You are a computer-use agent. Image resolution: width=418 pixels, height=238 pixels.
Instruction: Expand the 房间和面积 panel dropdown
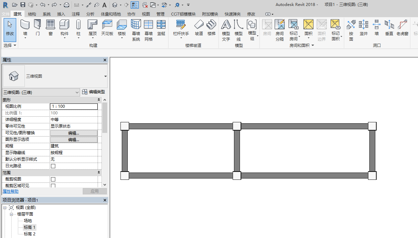pyautogui.click(x=302, y=45)
